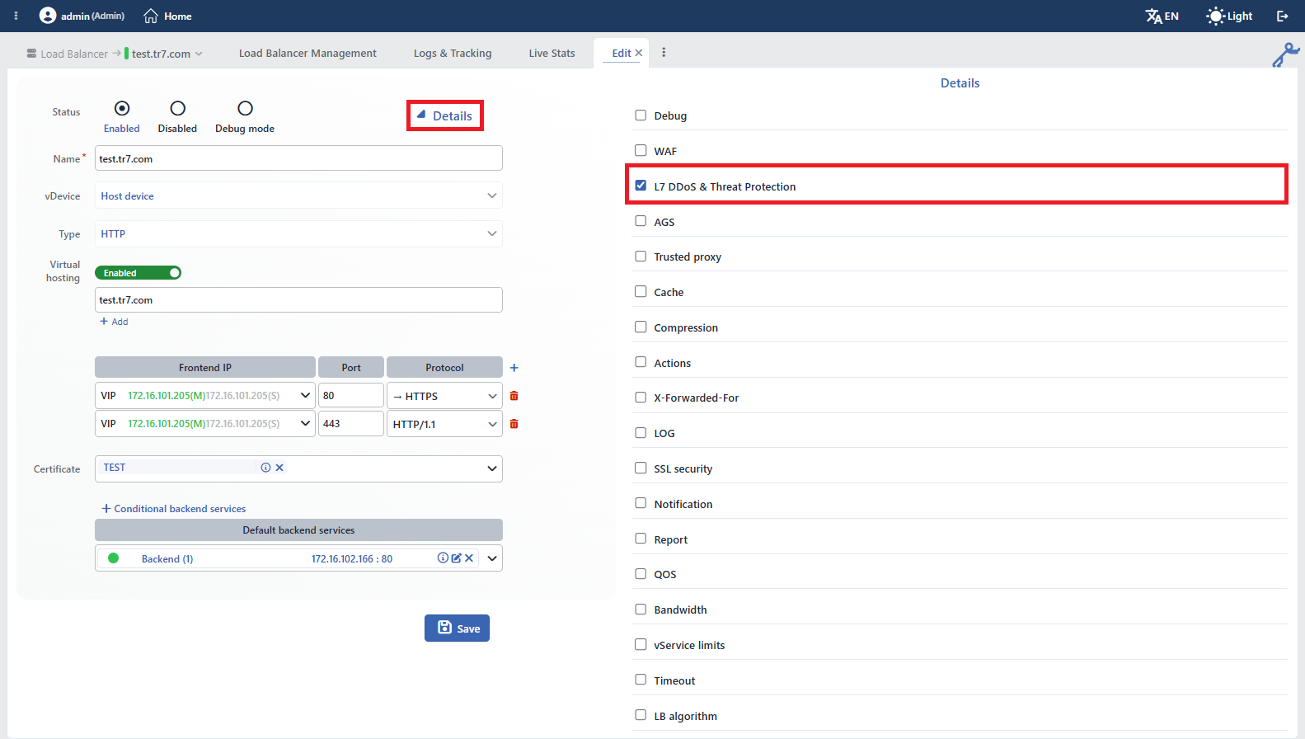Delete the port 443 frontend row
Viewport: 1305px width, 739px height.
[514, 424]
